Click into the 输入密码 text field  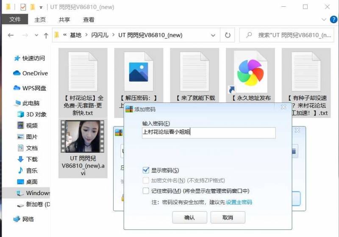(208, 132)
